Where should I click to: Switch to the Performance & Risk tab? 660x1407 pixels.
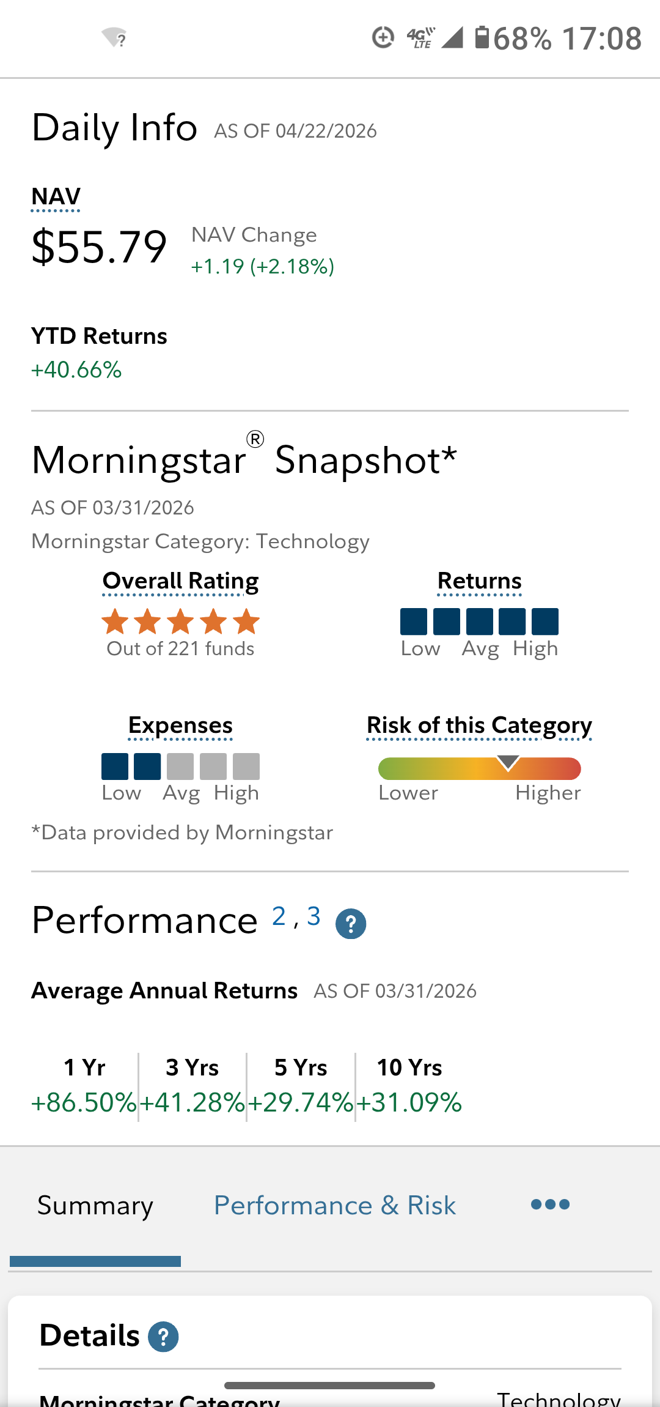click(335, 1206)
